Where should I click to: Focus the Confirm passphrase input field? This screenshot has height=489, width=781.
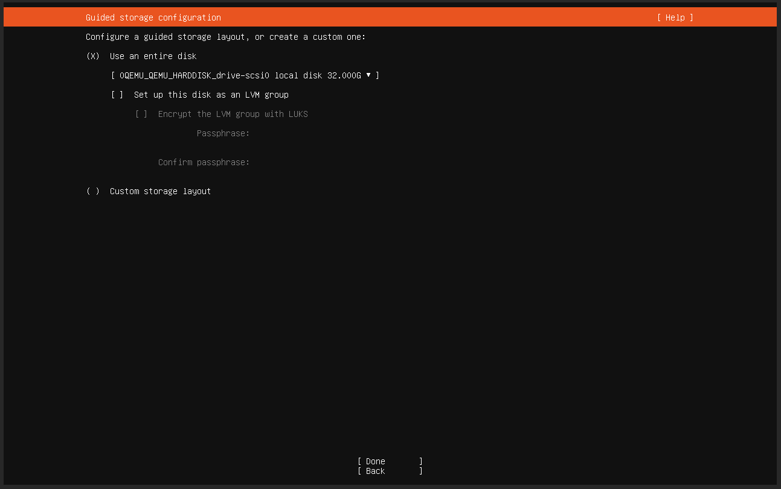(x=471, y=162)
